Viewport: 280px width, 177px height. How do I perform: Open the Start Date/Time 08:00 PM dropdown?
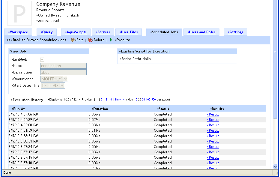(x=53, y=85)
